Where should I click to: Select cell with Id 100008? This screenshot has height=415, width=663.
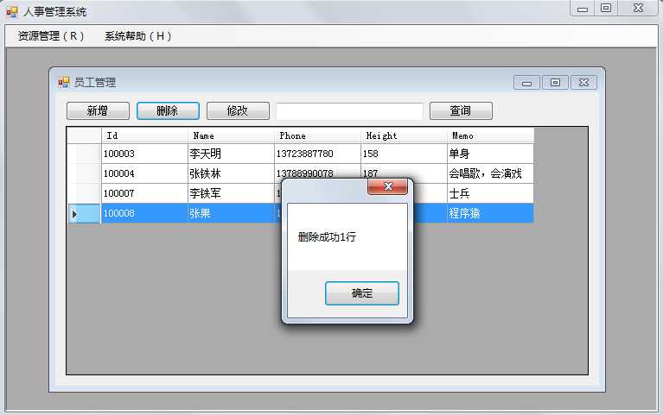click(x=144, y=213)
